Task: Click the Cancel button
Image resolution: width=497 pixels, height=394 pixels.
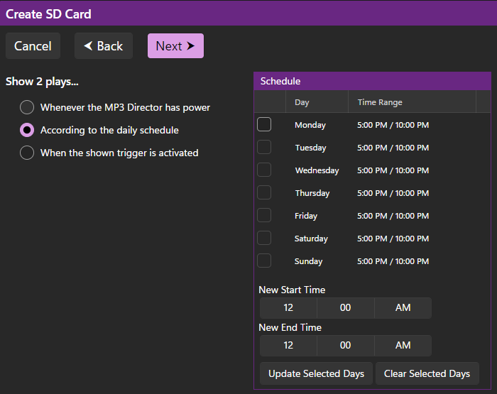Action: pyautogui.click(x=33, y=46)
